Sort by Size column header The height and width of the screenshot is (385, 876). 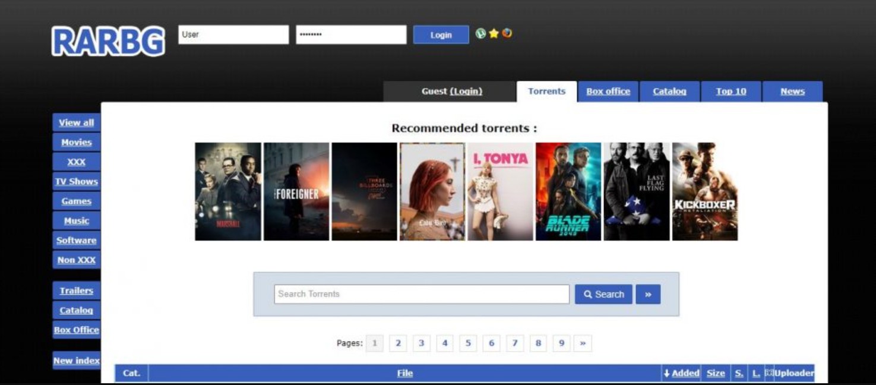(716, 373)
